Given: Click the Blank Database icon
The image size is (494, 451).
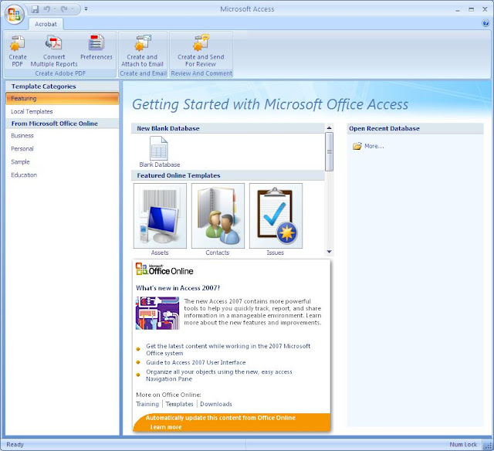Looking at the screenshot, I should [x=159, y=148].
